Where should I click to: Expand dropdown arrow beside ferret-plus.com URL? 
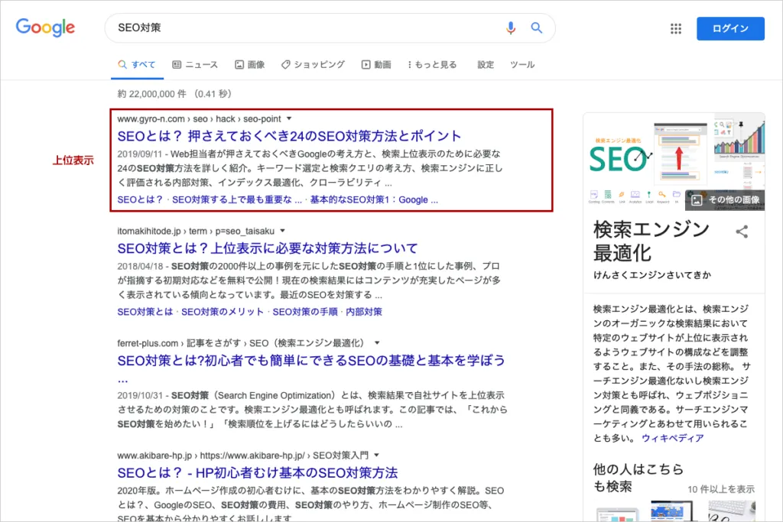point(377,343)
